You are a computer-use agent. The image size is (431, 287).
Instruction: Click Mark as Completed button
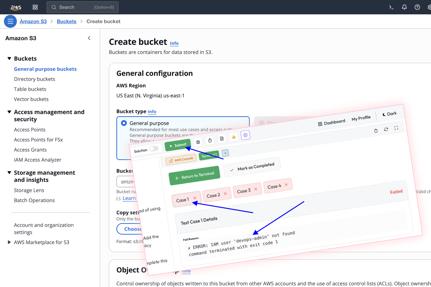(252, 167)
